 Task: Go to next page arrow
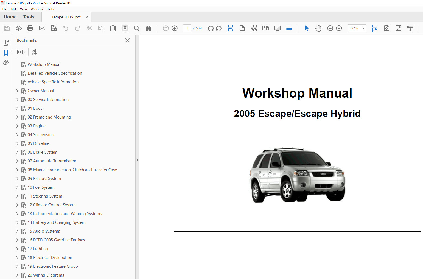point(175,28)
